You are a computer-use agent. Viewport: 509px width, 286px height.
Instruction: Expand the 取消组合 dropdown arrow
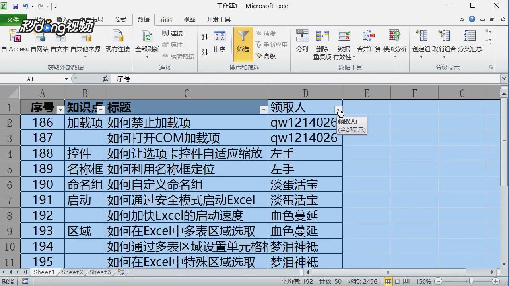coord(444,57)
